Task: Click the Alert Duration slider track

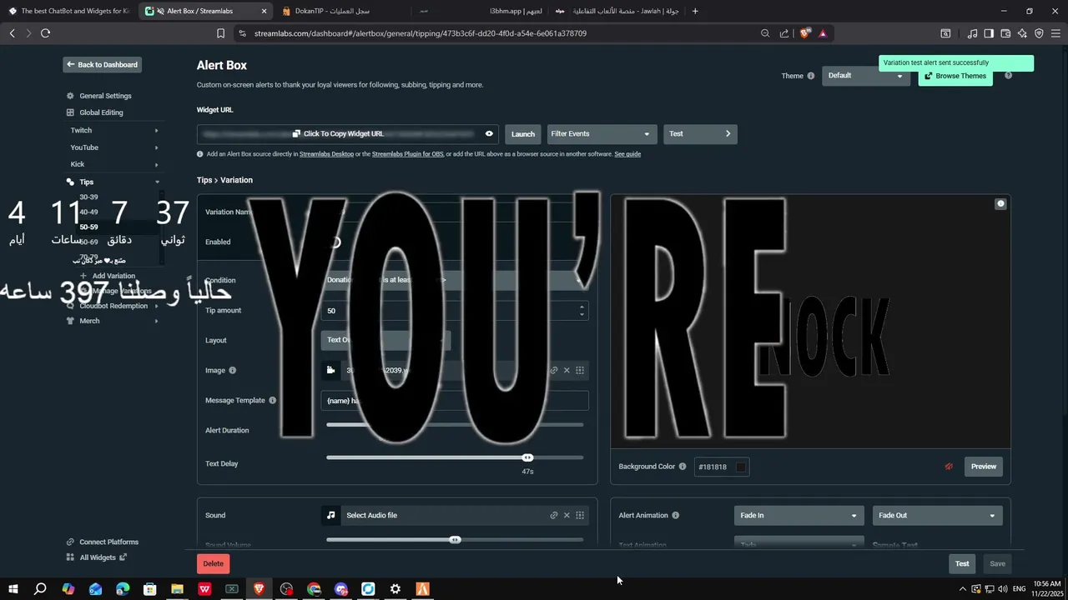Action: tap(455, 425)
